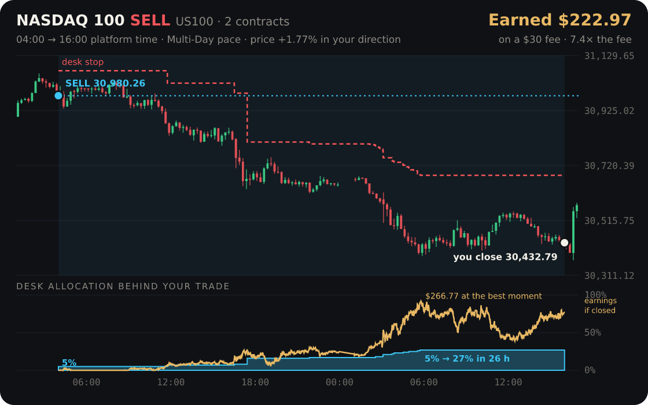Click the 30,515.75 price axis label
Screen dimensions: 648x405
tap(609, 220)
